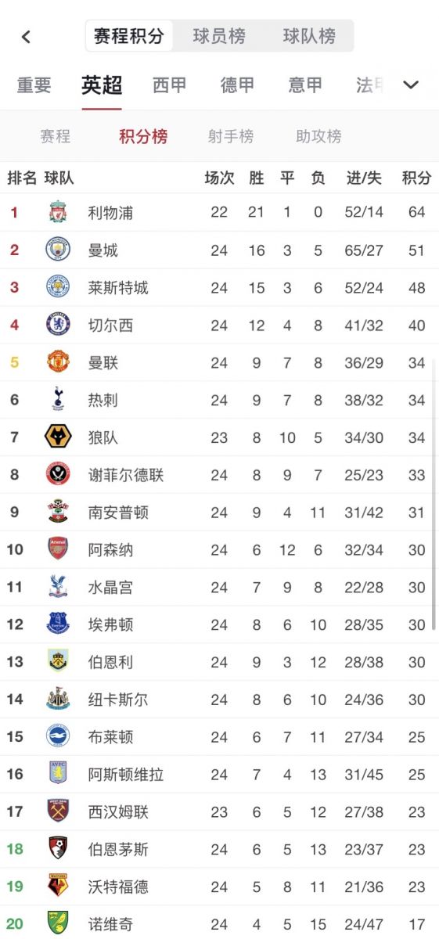The image size is (439, 939).
Task: Open the Norwich City badge
Action: click(58, 924)
